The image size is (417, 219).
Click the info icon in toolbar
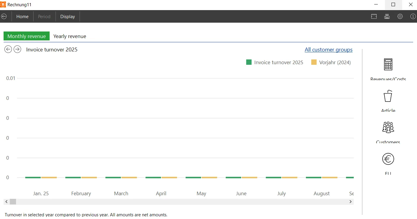click(x=413, y=17)
